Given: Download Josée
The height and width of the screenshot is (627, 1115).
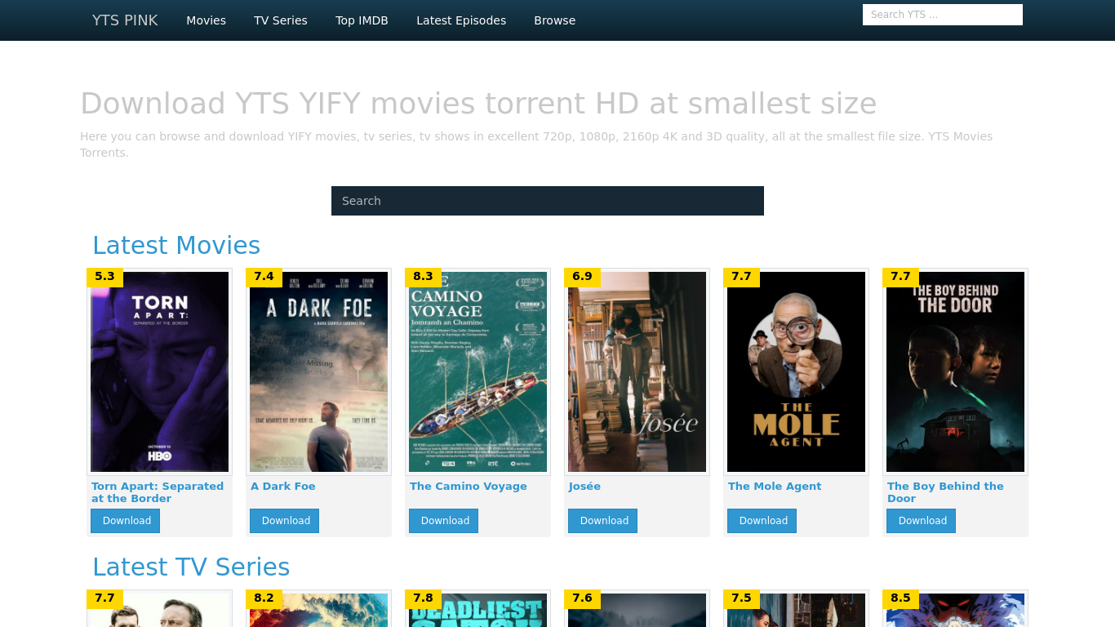Looking at the screenshot, I should point(603,521).
